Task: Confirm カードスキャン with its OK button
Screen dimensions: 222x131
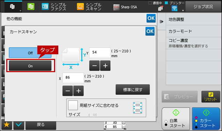Action: 150,31
